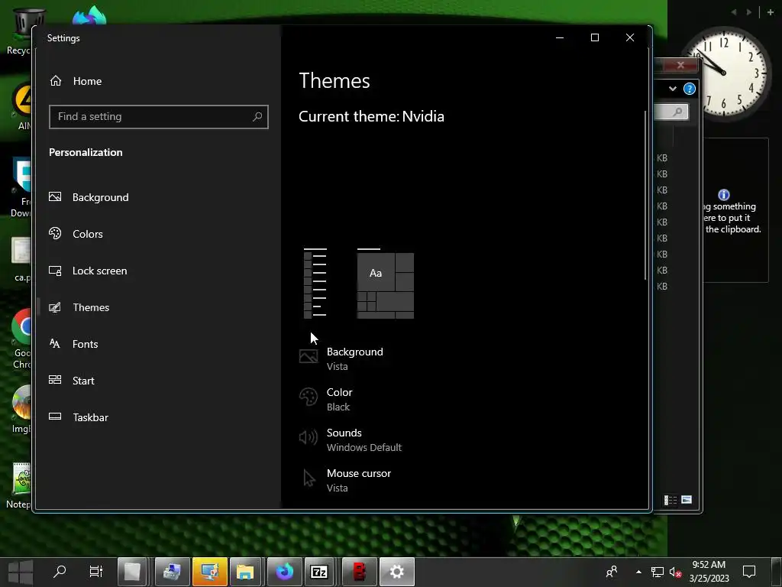The width and height of the screenshot is (782, 587).
Task: Select the Notepad++ desktop icon
Action: pyautogui.click(x=20, y=485)
